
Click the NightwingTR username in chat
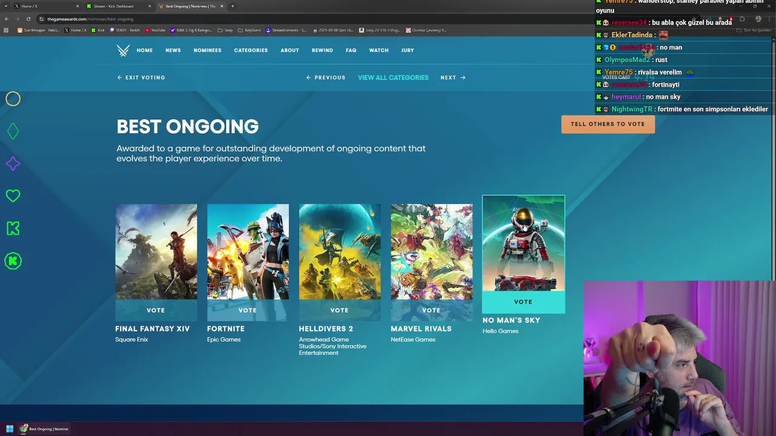click(x=632, y=109)
